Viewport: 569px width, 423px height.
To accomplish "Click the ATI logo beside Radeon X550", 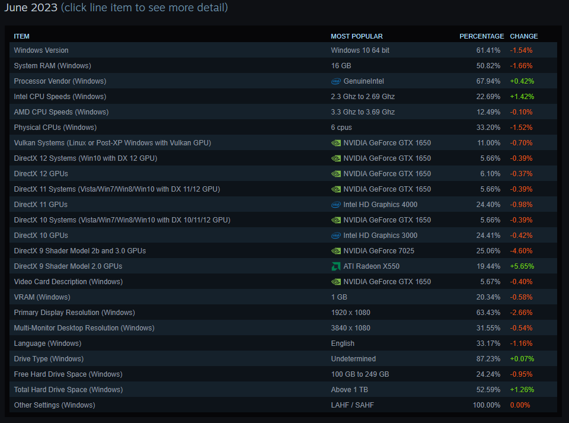I will click(x=335, y=266).
